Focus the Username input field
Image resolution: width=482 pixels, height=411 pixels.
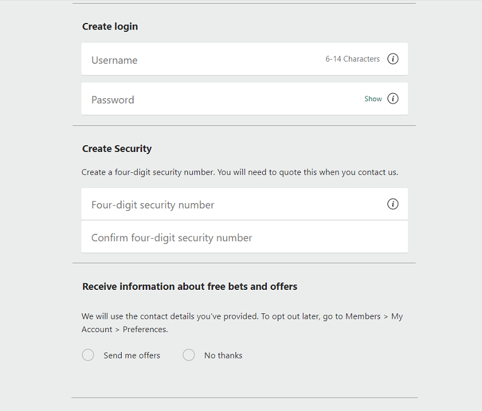point(245,59)
